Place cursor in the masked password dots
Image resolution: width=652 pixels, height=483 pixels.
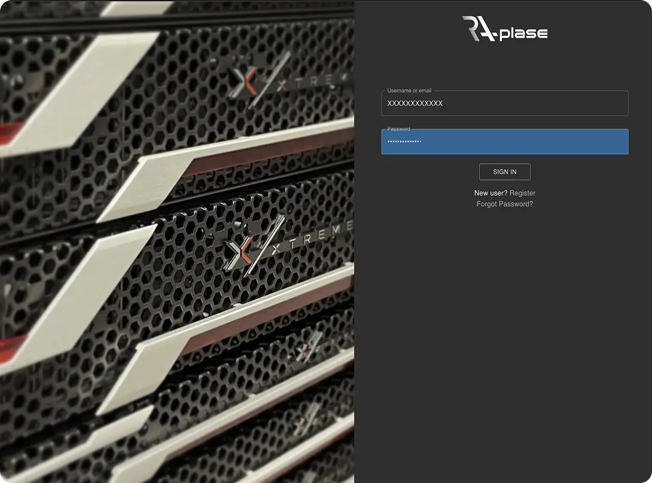404,142
